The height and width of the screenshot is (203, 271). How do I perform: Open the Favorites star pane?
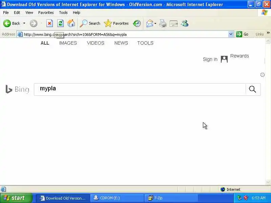(x=116, y=23)
